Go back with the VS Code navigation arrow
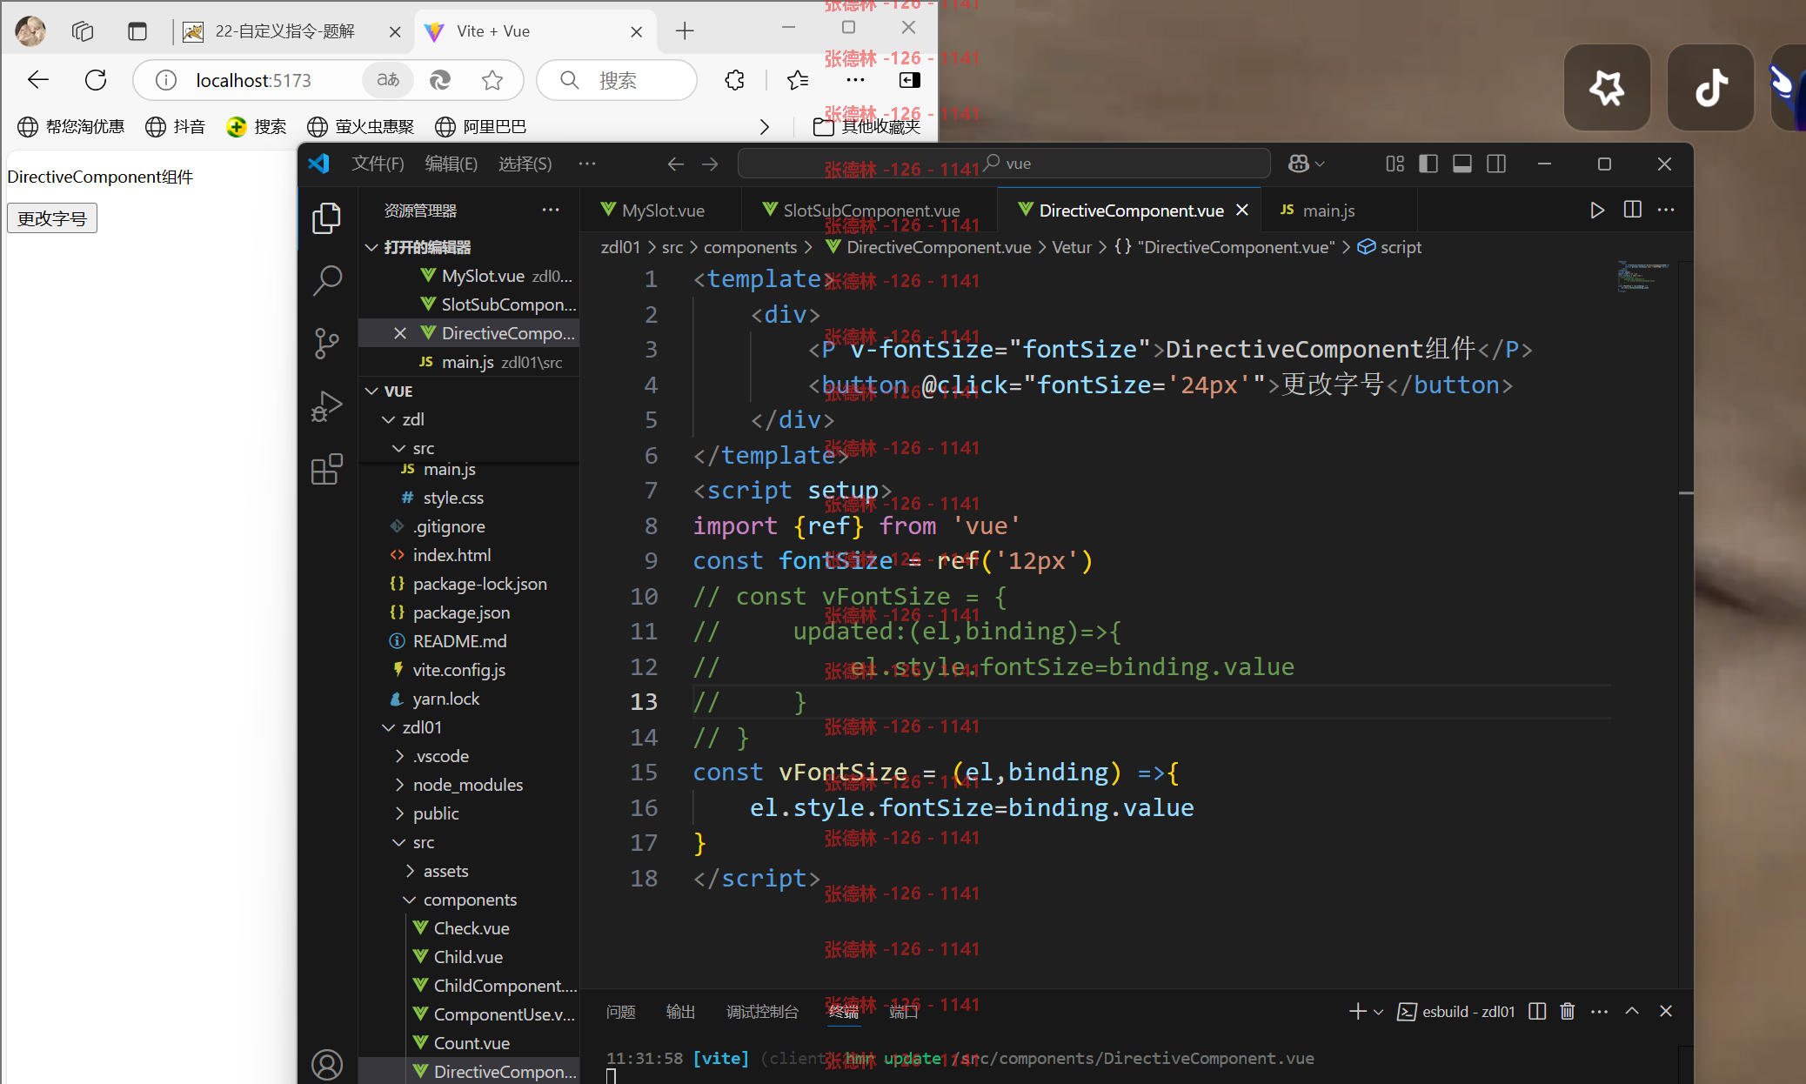This screenshot has width=1806, height=1084. coord(676,164)
